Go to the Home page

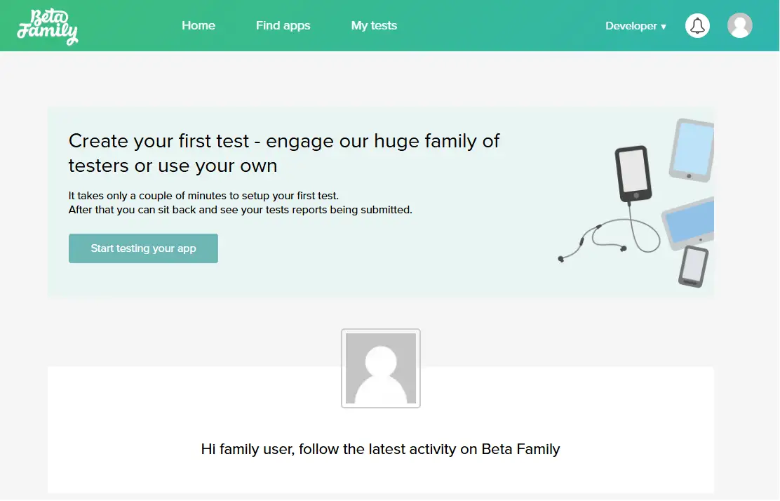point(199,25)
